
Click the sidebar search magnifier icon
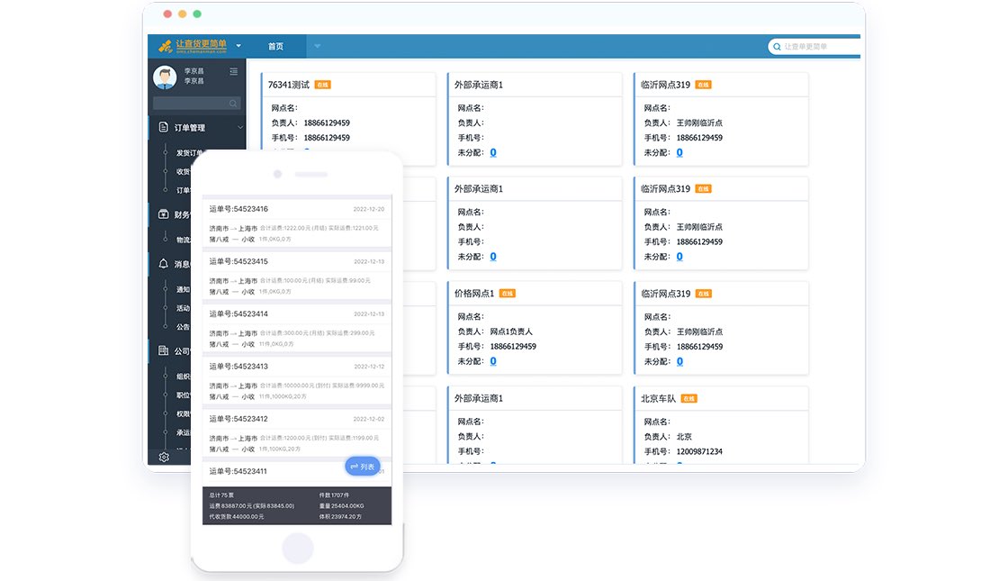coord(233,104)
